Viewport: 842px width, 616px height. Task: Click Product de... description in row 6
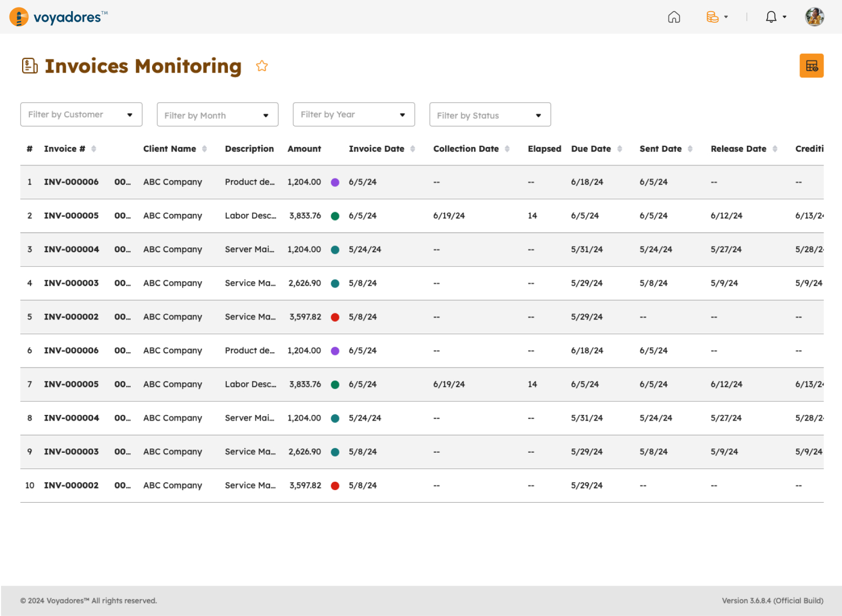(249, 350)
